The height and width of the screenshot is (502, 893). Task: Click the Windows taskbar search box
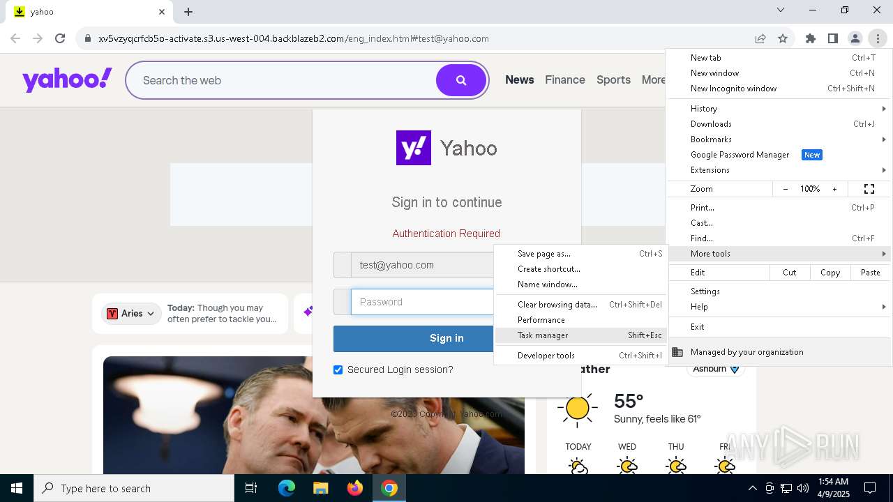134,488
